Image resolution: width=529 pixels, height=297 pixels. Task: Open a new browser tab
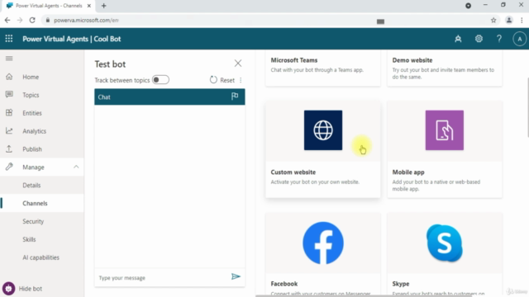103,6
